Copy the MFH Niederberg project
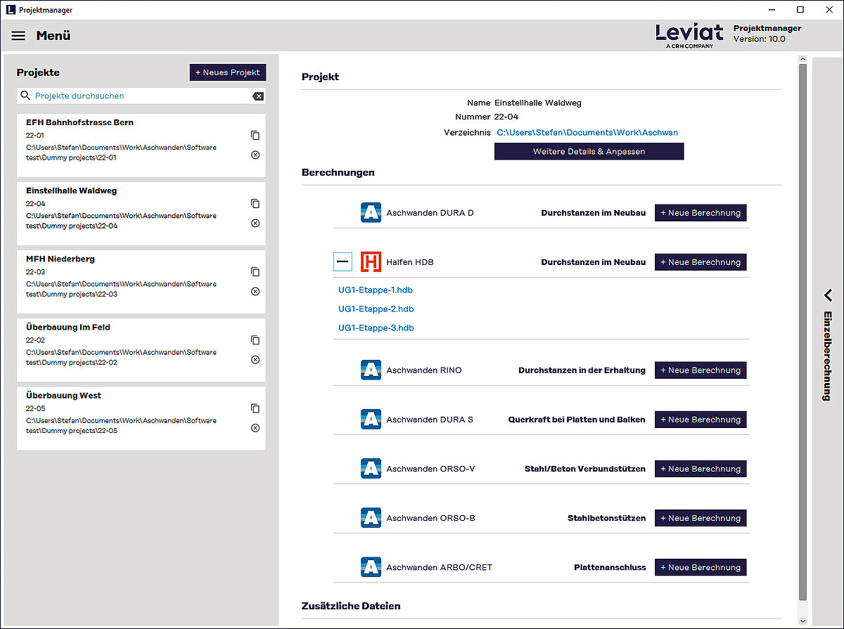This screenshot has width=844, height=629. click(255, 272)
